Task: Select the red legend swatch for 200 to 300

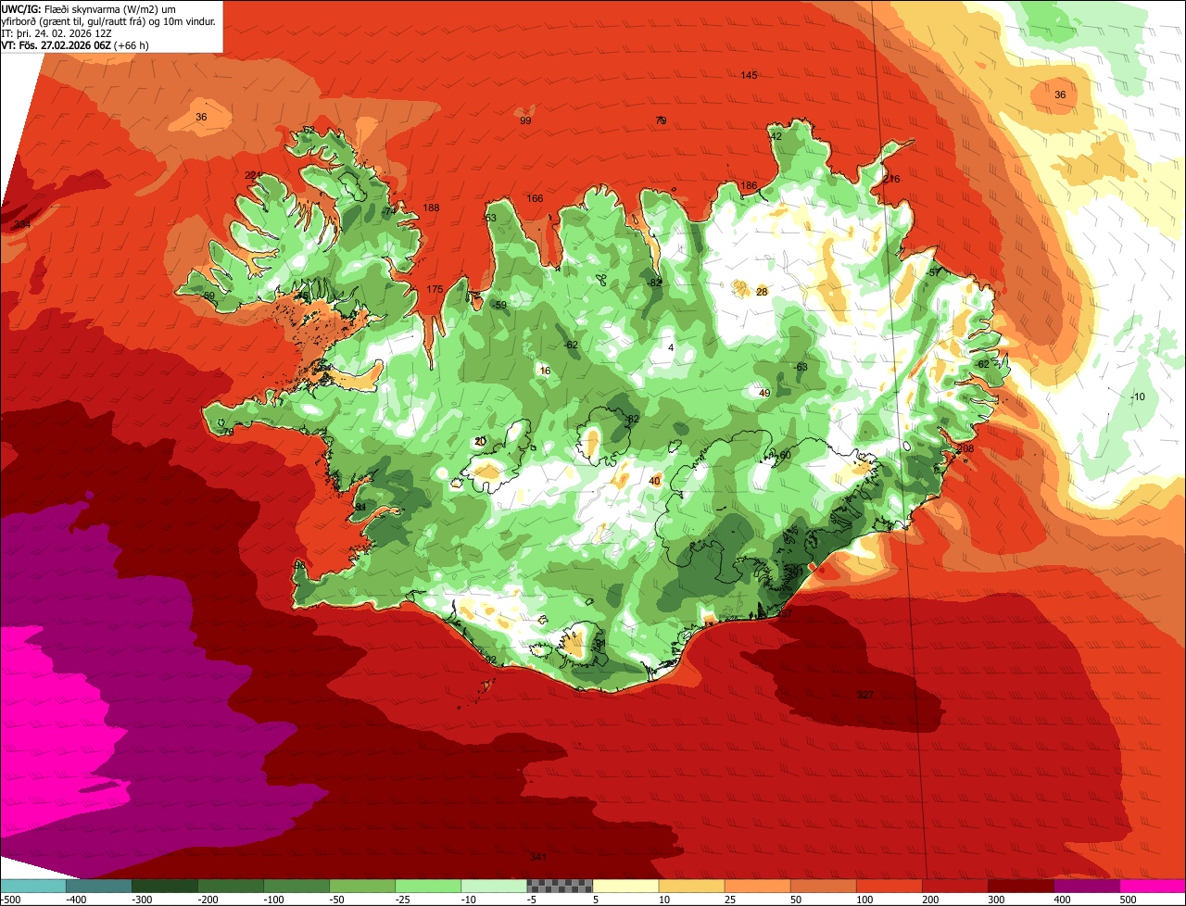Action: click(954, 886)
